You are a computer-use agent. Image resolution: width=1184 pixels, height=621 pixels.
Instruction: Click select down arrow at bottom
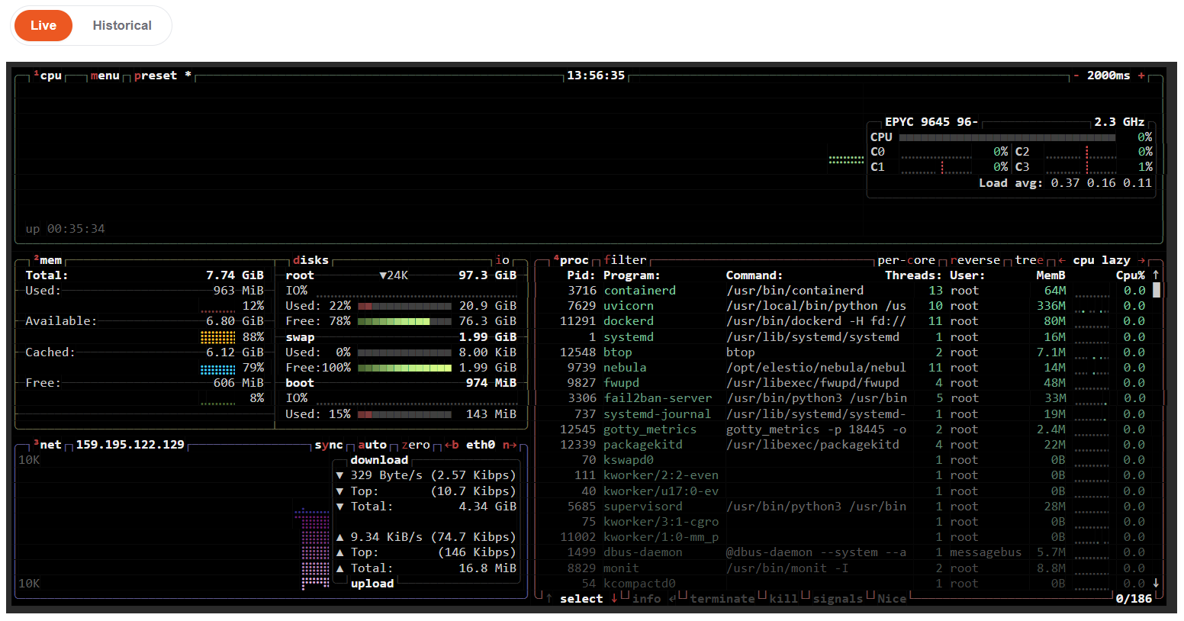tap(614, 599)
